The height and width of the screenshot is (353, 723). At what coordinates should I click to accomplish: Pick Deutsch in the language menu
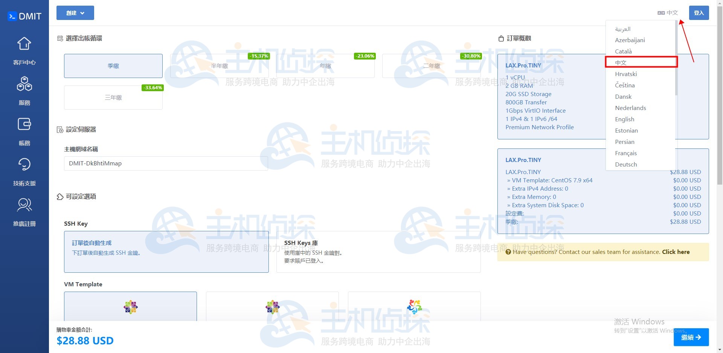pyautogui.click(x=626, y=165)
